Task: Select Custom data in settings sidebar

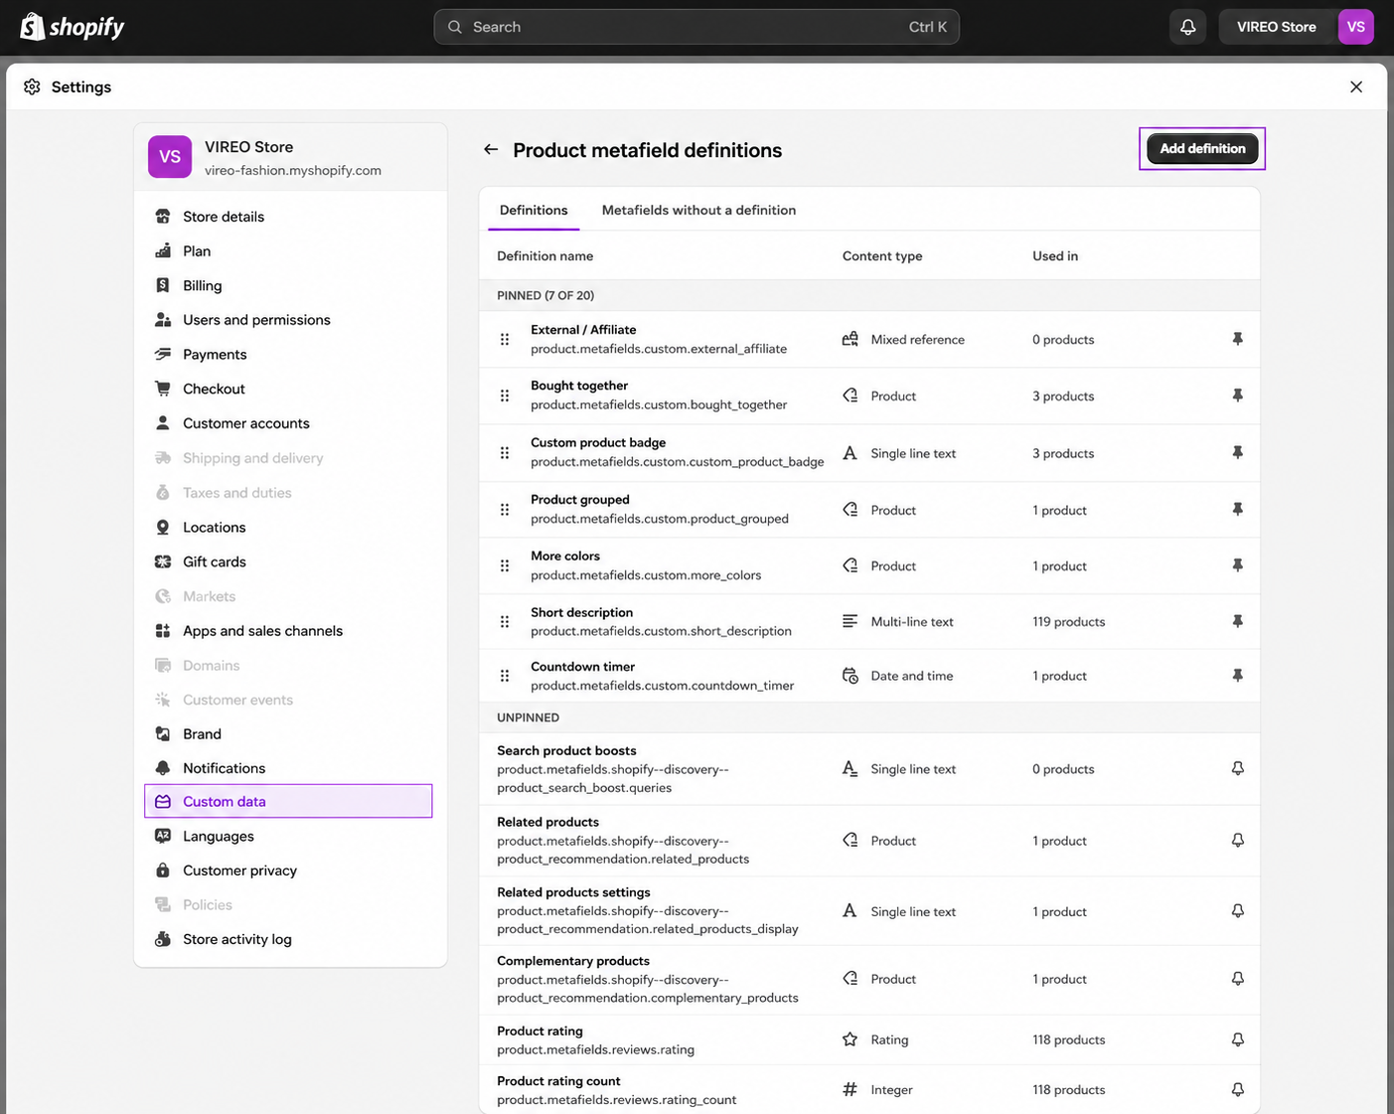Action: pyautogui.click(x=288, y=801)
